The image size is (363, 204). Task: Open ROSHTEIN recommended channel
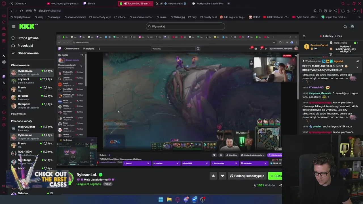point(32,153)
